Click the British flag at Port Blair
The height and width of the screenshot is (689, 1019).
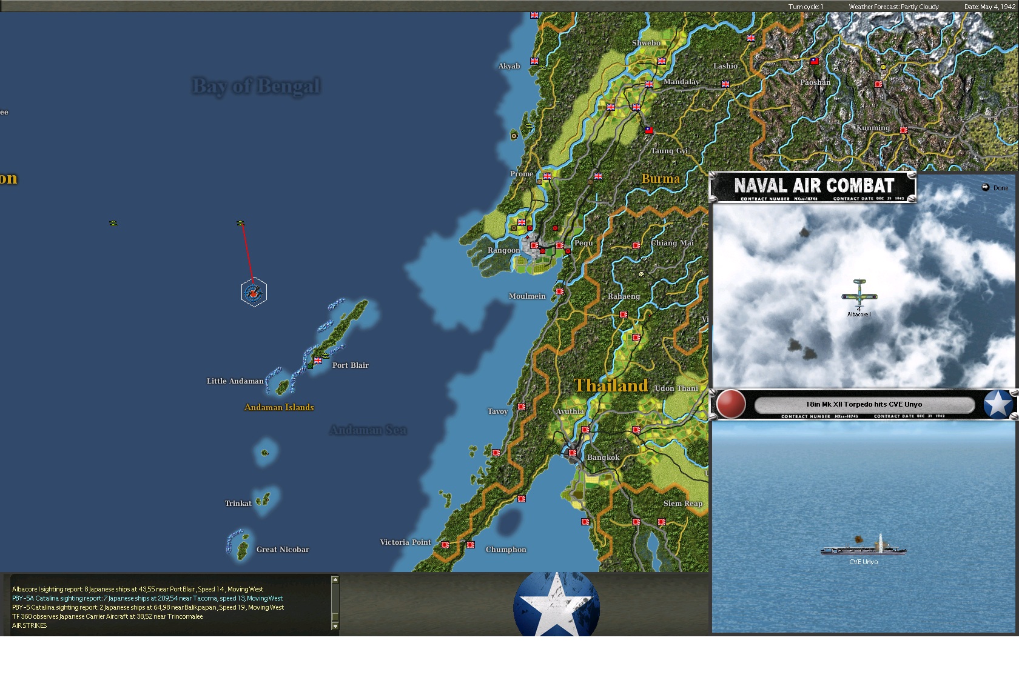click(318, 361)
